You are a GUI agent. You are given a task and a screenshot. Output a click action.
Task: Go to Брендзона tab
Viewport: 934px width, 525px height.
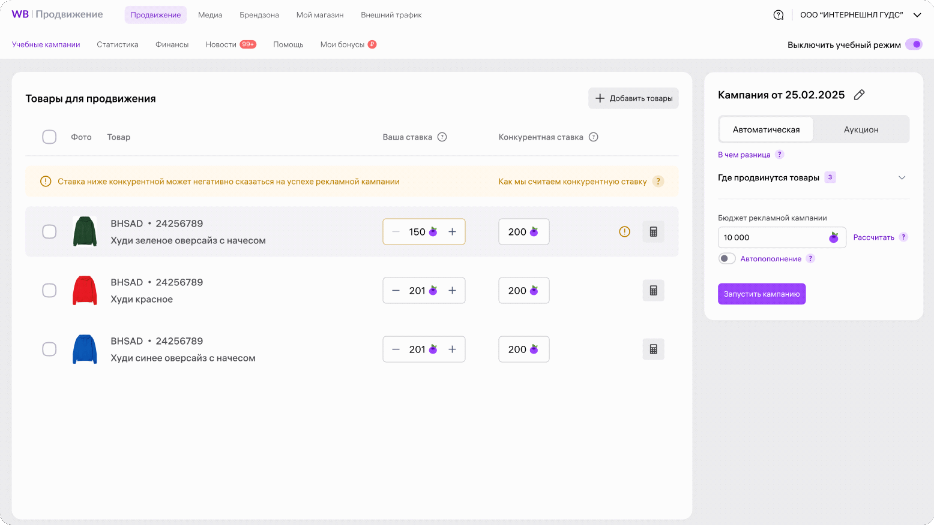259,15
